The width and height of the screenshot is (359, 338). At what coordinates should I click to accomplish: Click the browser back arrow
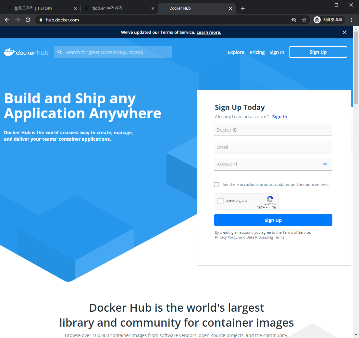coord(7,20)
